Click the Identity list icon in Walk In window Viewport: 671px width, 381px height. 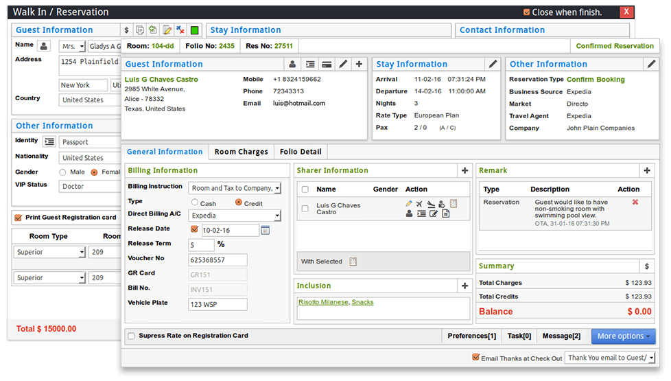[x=49, y=141]
